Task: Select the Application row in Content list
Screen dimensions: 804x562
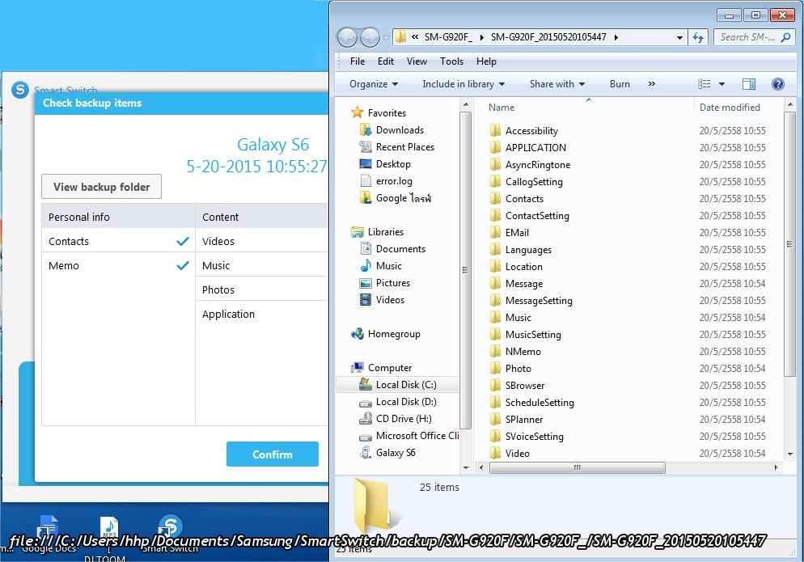Action: point(261,314)
